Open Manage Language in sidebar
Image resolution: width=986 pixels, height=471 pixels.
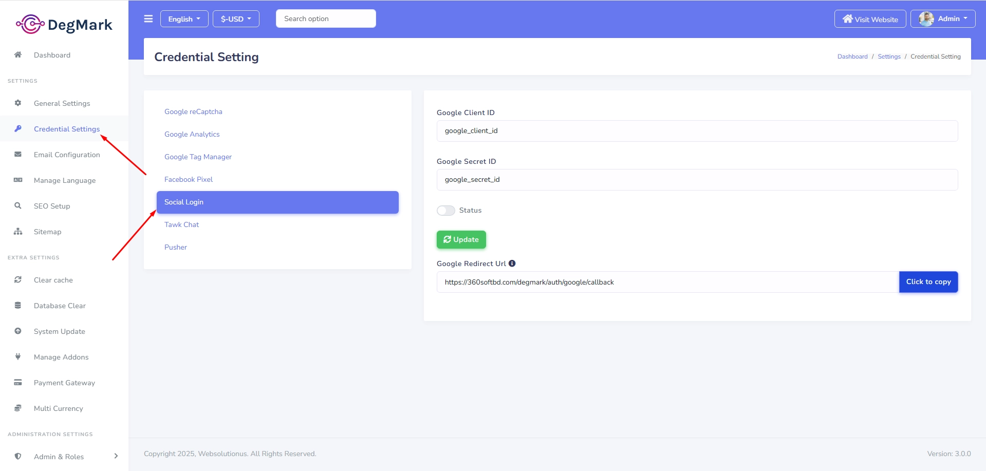point(65,180)
